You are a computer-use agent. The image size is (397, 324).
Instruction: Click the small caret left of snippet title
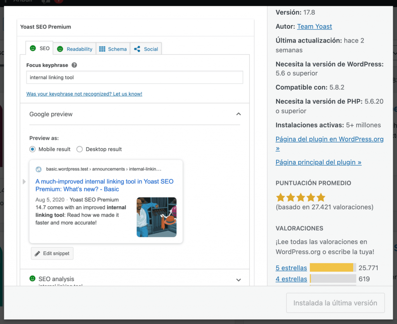coord(24,182)
